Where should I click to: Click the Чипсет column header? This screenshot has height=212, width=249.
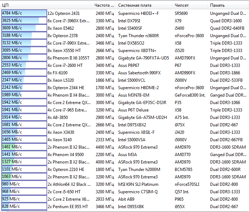point(190,5)
